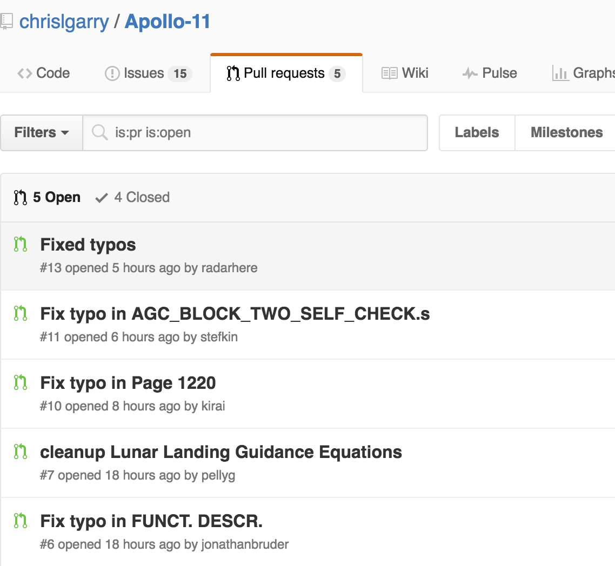The height and width of the screenshot is (566, 615).
Task: Open the Milestones button
Action: (566, 133)
